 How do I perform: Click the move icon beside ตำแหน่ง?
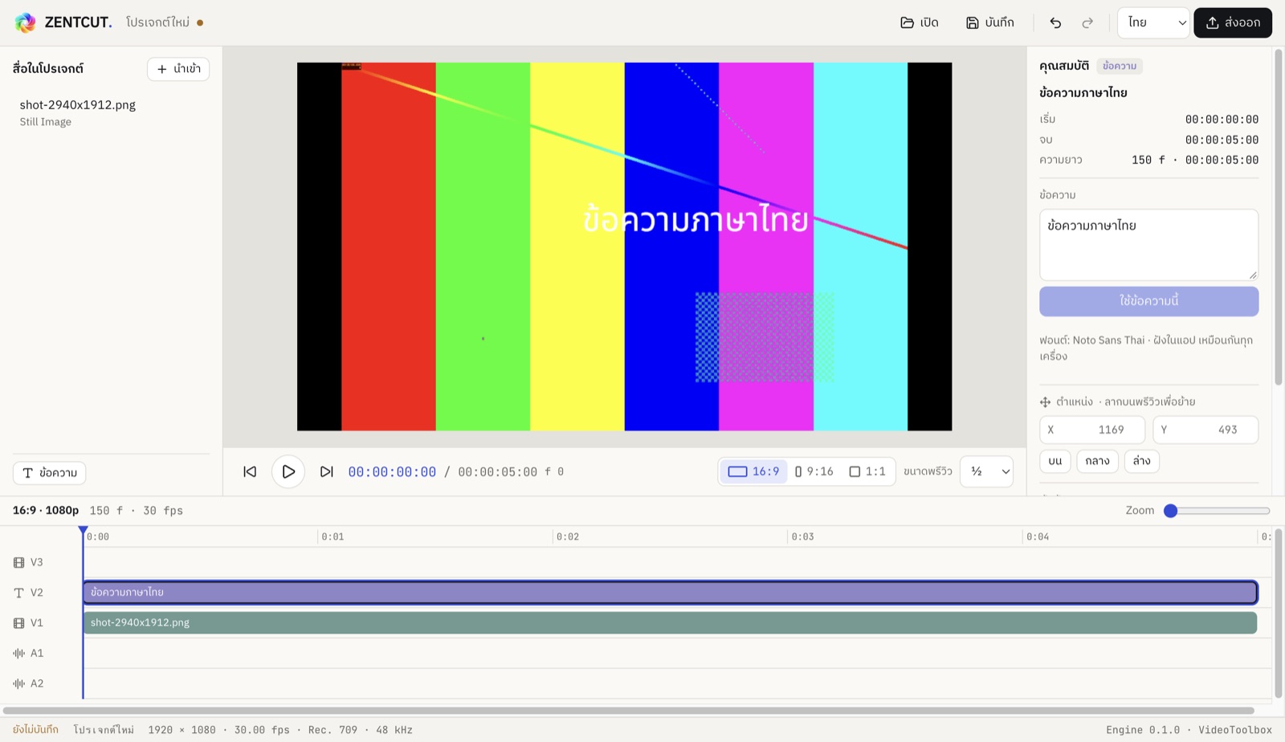point(1045,402)
